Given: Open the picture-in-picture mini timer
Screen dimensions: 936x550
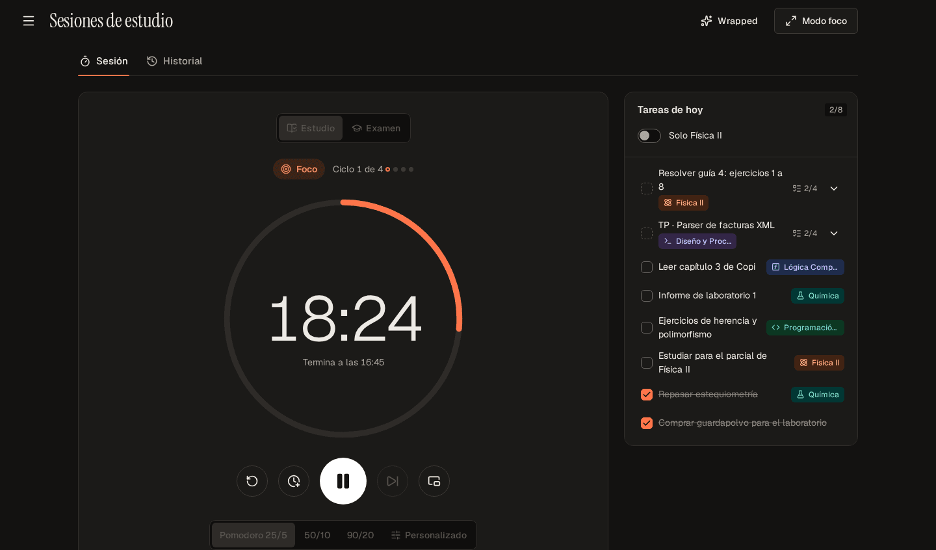Looking at the screenshot, I should [434, 481].
